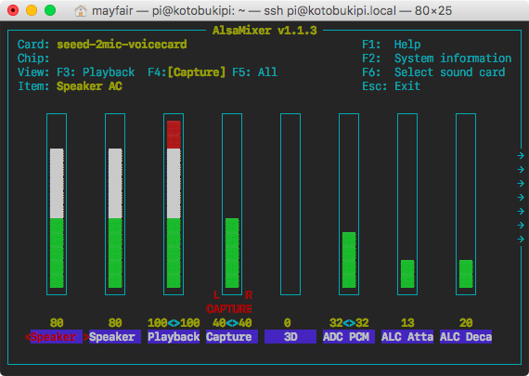Click the Item value Speaker AC
Image resolution: width=529 pixels, height=376 pixels.
pyautogui.click(x=89, y=86)
